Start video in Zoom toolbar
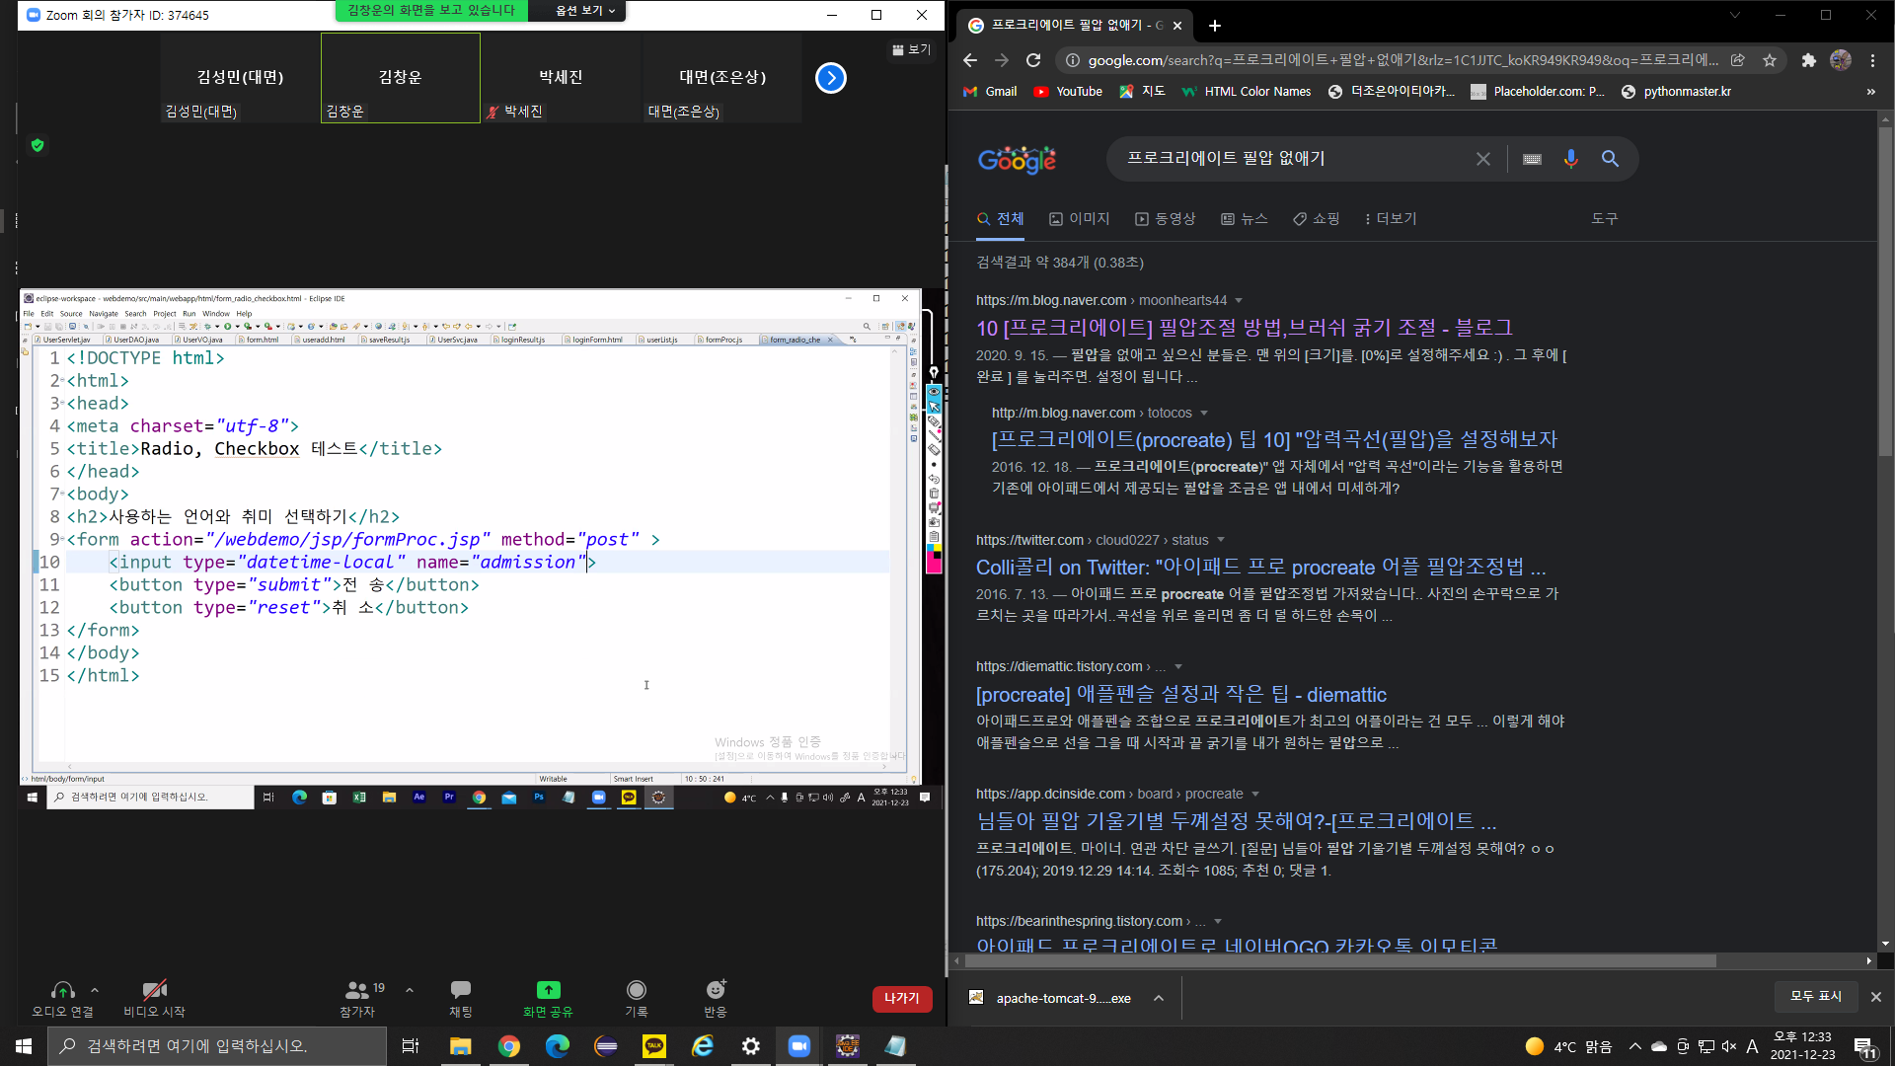 pyautogui.click(x=154, y=990)
